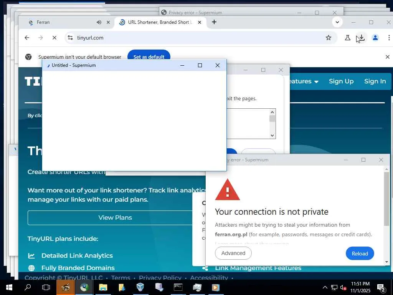Click the ferran.org.pl text
The width and height of the screenshot is (393, 295).
231,234
